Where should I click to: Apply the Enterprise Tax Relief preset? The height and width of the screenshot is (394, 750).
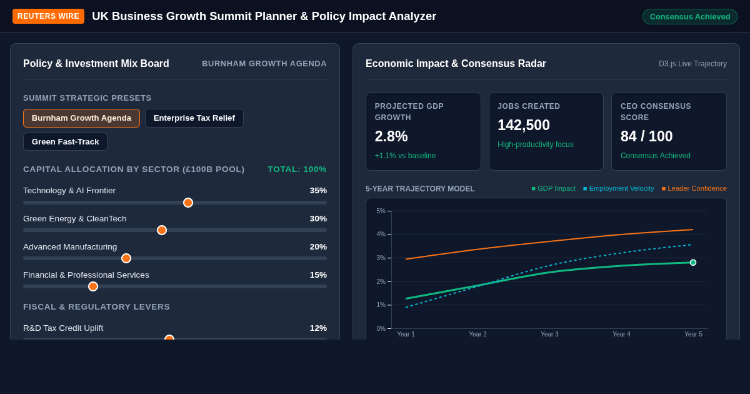pyautogui.click(x=194, y=118)
